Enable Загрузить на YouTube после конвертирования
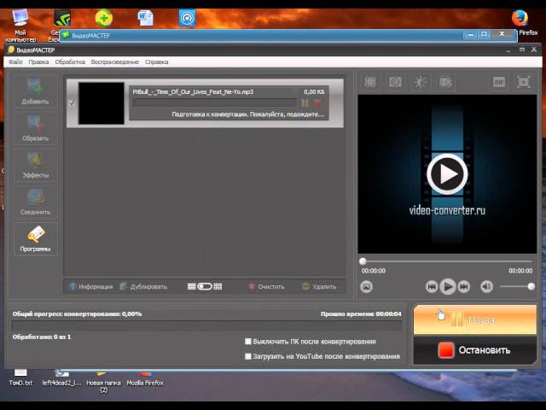The height and width of the screenshot is (410, 546). (248, 356)
